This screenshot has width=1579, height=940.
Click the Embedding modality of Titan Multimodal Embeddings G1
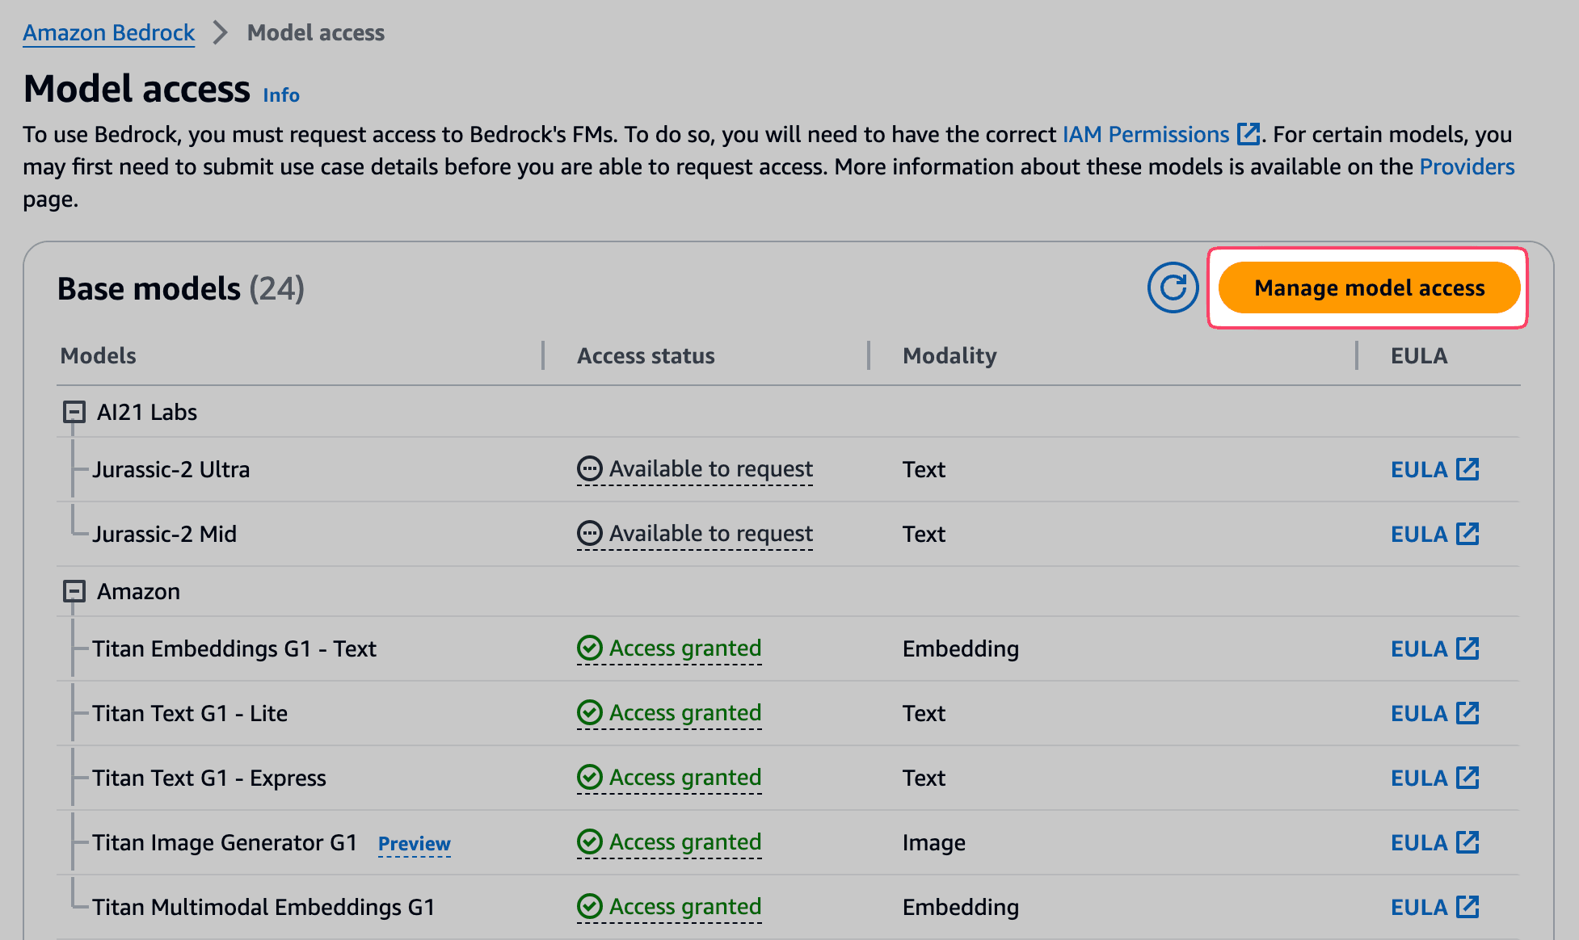(961, 908)
